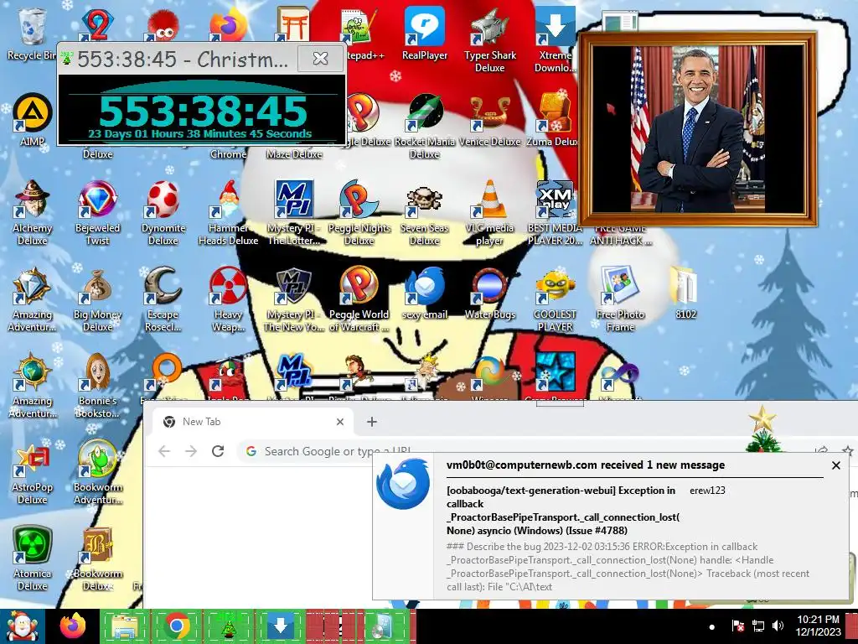The width and height of the screenshot is (858, 644).
Task: Launch AIMP from the desktop
Action: pos(33,121)
